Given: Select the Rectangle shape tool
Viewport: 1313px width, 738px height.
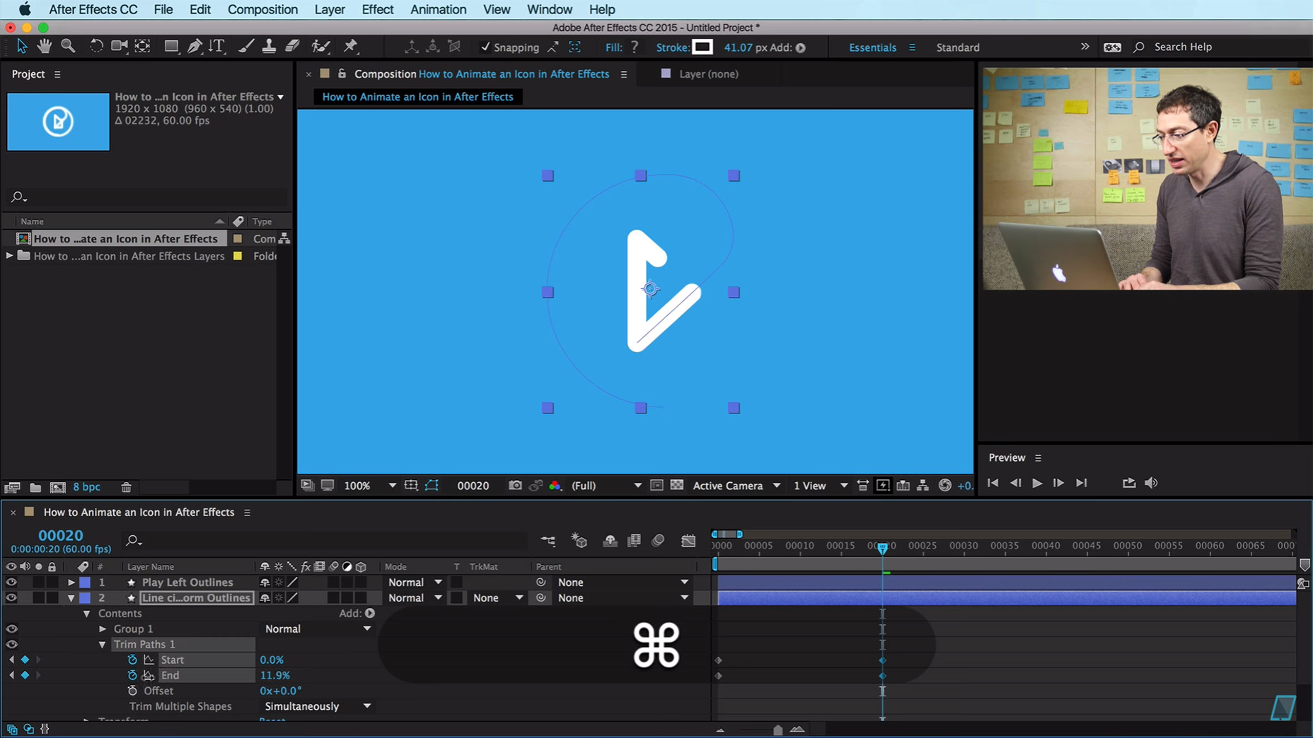Looking at the screenshot, I should tap(170, 47).
